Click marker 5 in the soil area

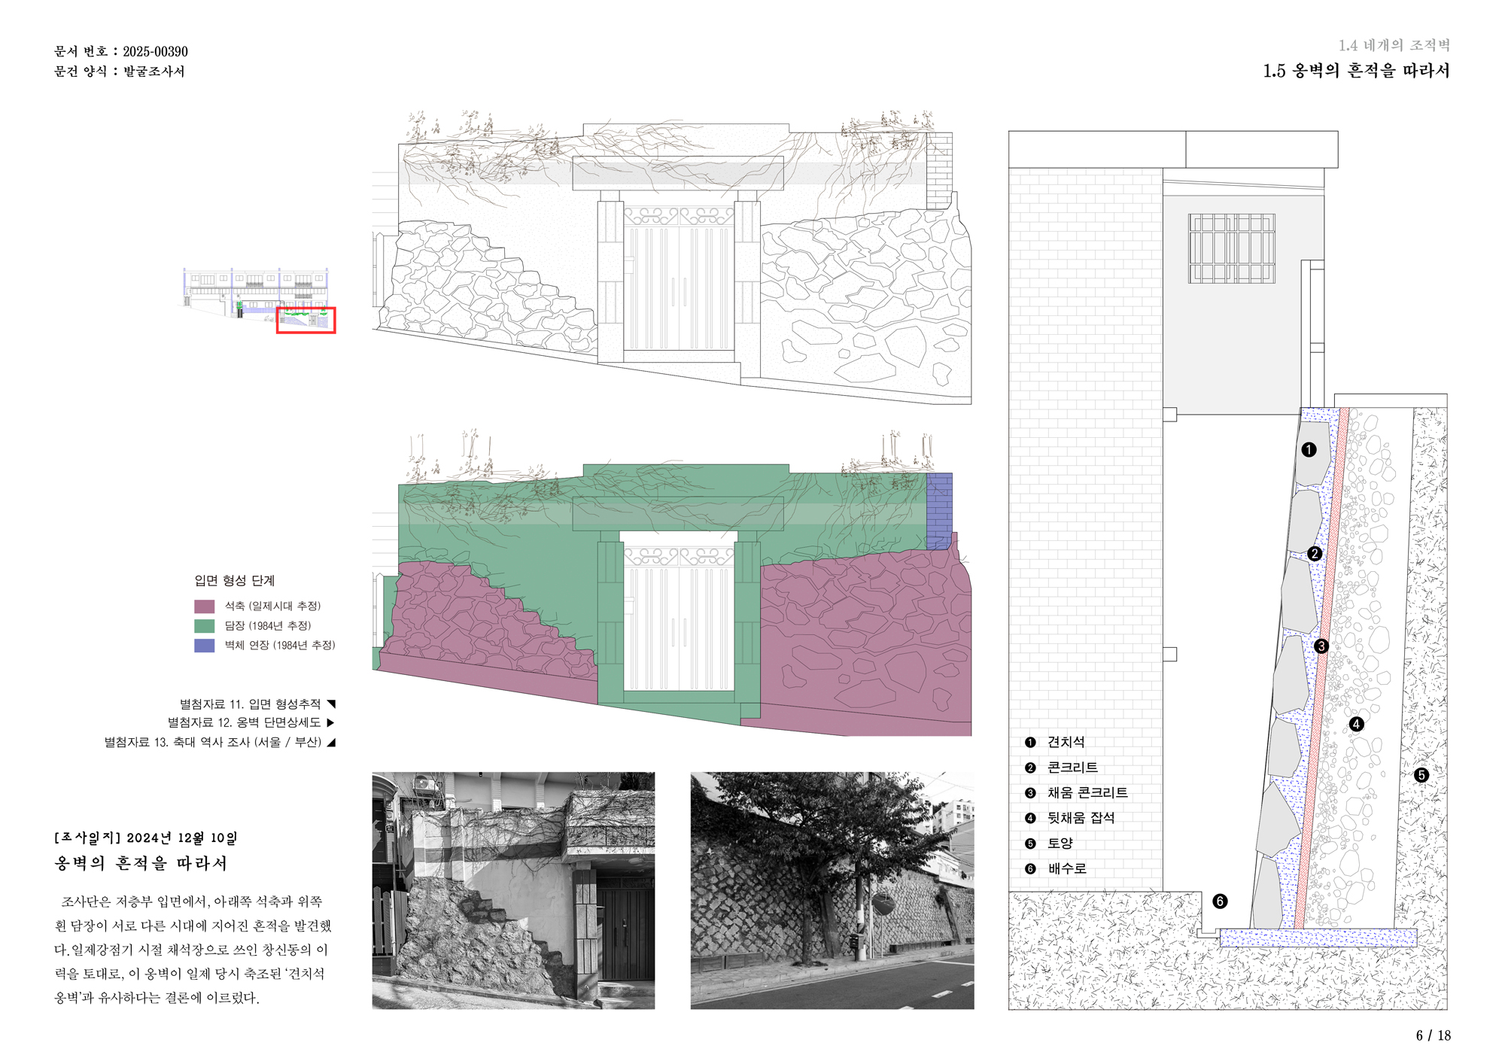1421,774
